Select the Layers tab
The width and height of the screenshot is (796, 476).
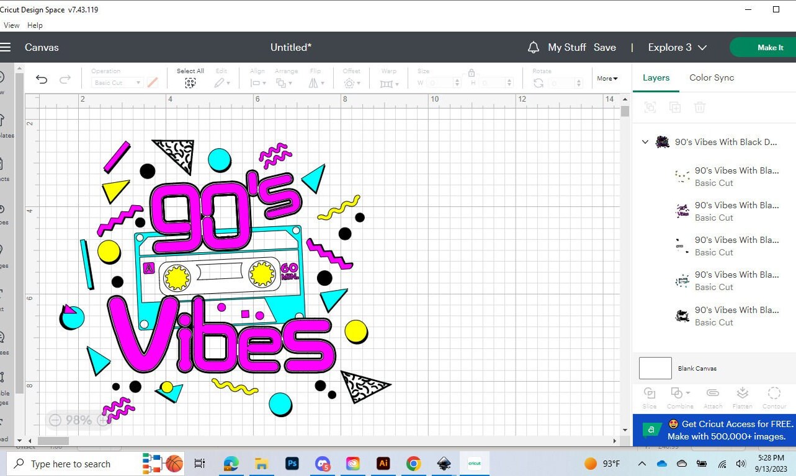(656, 77)
